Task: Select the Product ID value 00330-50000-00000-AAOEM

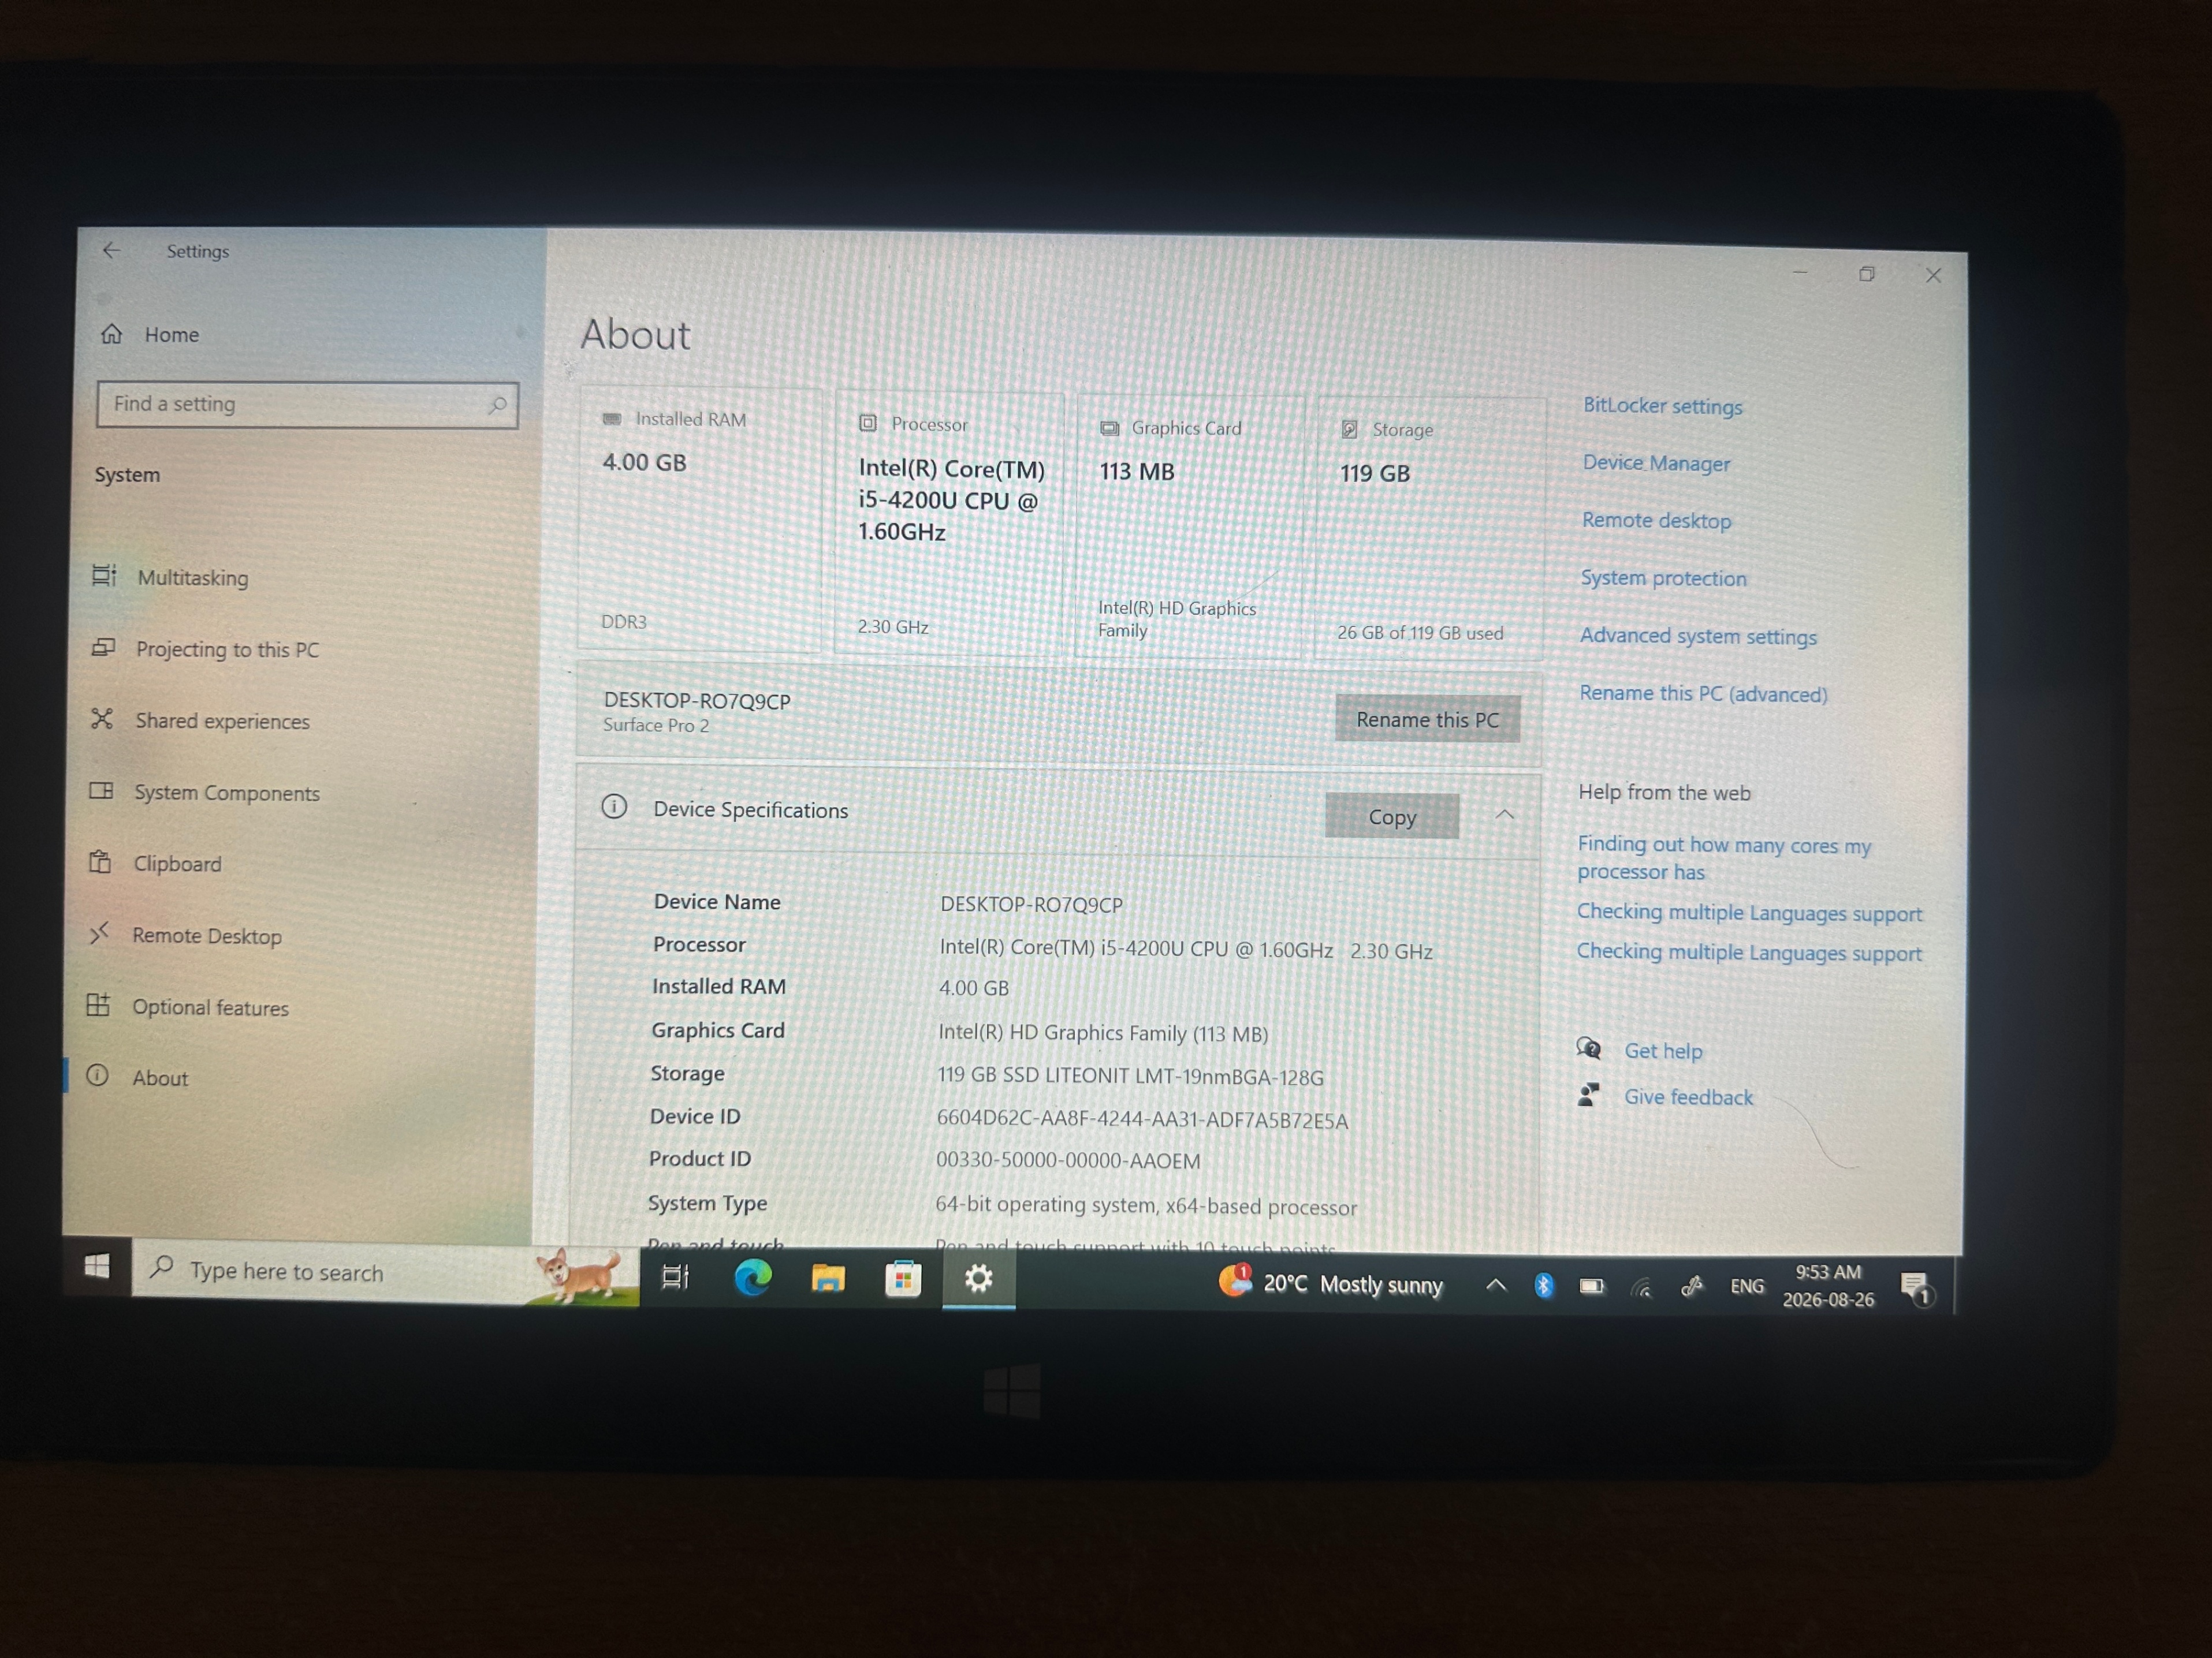Action: pyautogui.click(x=1068, y=1160)
